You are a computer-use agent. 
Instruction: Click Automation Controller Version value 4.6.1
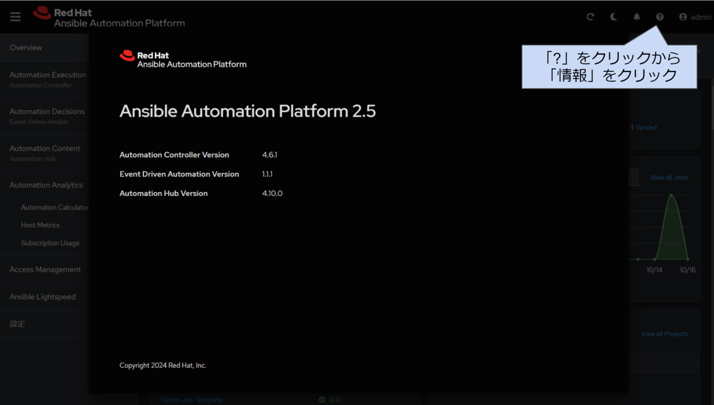pyautogui.click(x=270, y=155)
